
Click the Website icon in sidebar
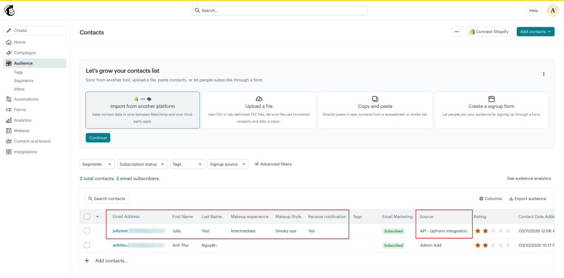9,131
